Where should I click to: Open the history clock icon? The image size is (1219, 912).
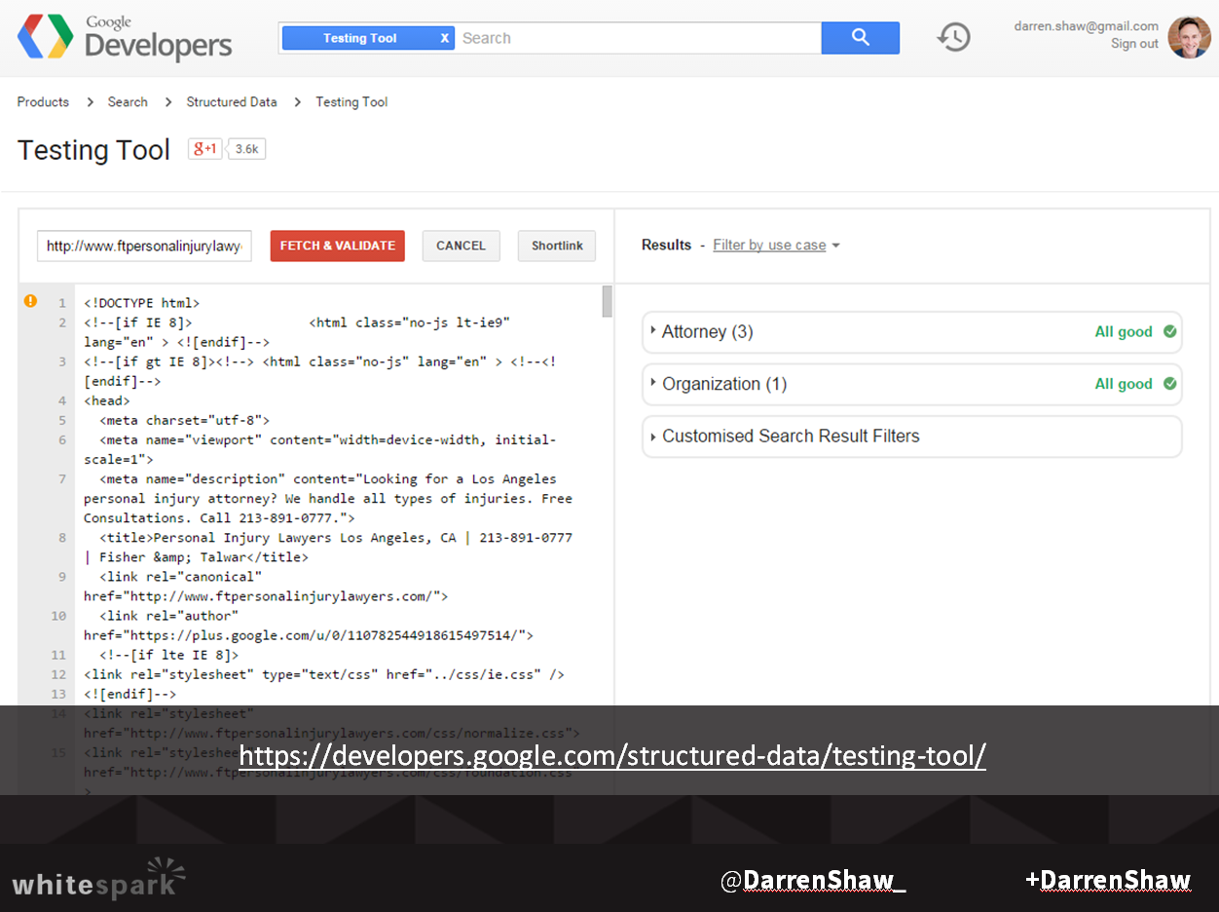click(x=953, y=38)
